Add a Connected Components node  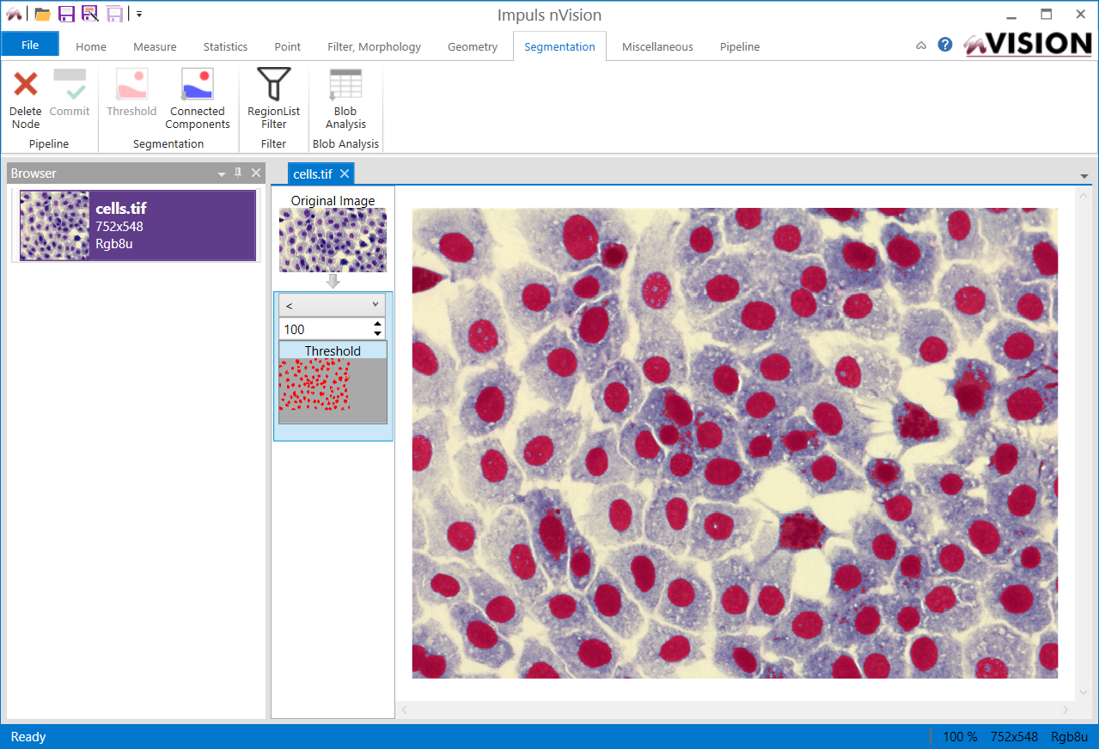click(x=197, y=99)
